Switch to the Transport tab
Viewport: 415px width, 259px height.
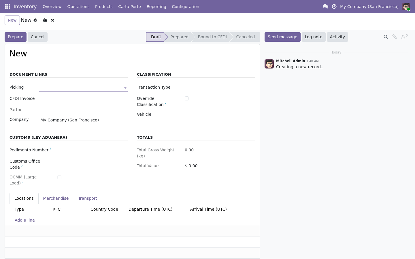pos(88,198)
